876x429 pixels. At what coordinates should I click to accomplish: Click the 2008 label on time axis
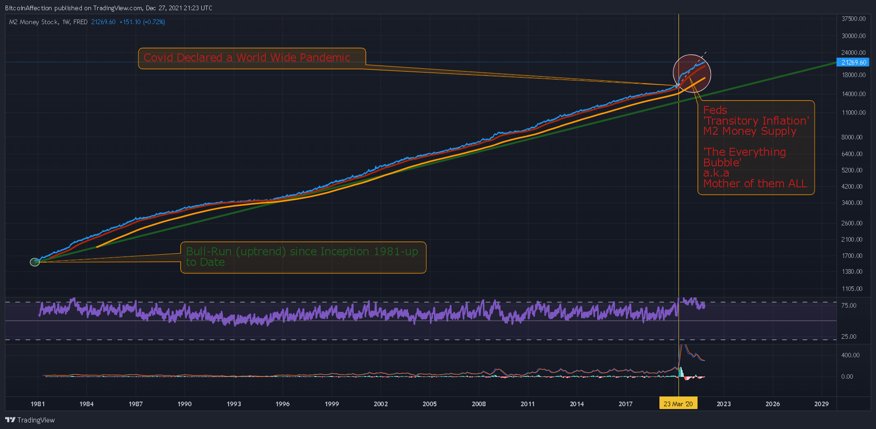(x=479, y=403)
